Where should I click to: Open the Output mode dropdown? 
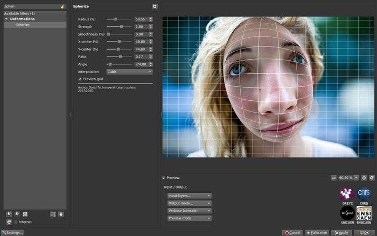pyautogui.click(x=189, y=203)
